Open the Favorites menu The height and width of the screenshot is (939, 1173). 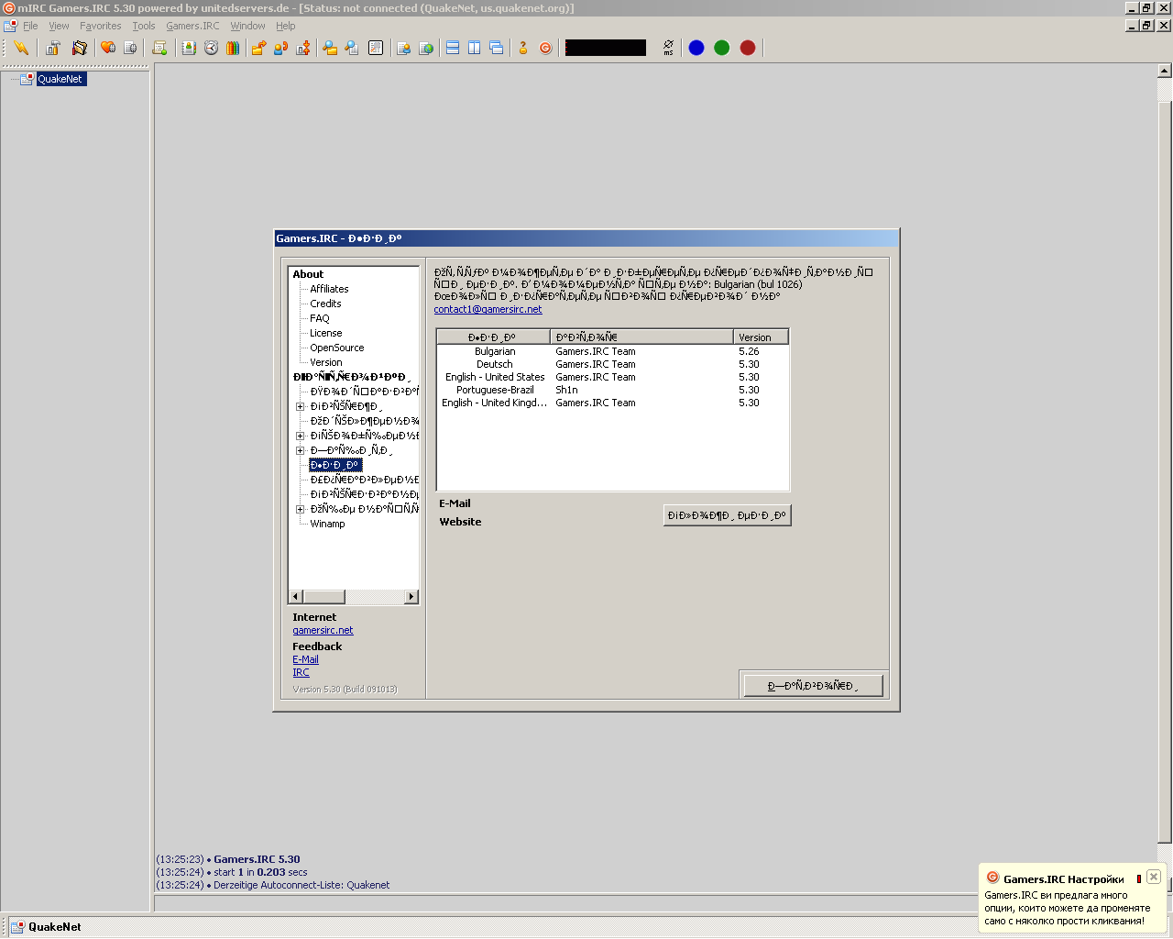click(x=101, y=26)
